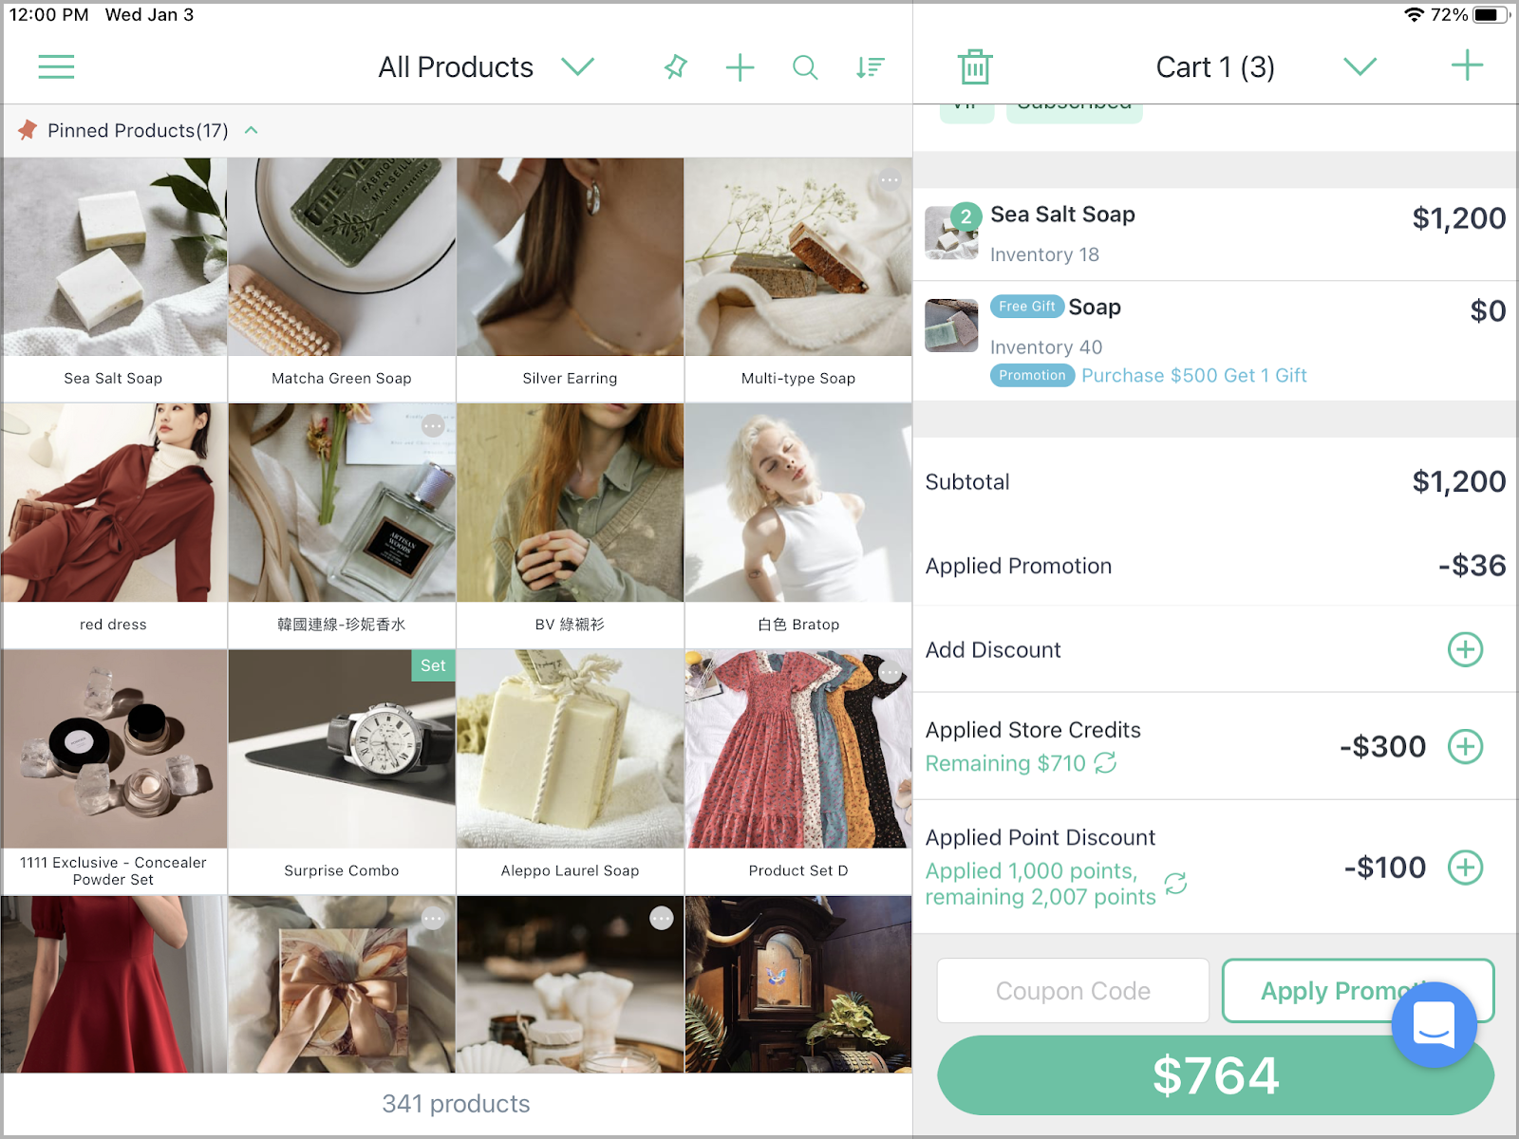
Task: Open options dots on perfume product
Action: point(433,426)
